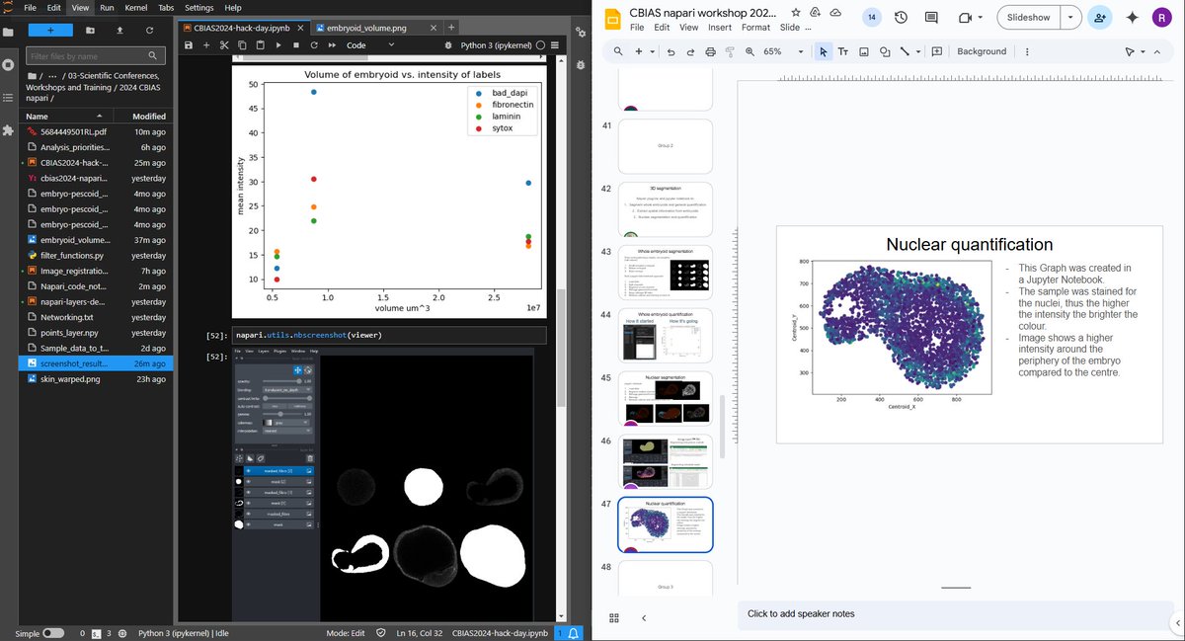The height and width of the screenshot is (641, 1185).
Task: Select slide 46 thumbnail in the filmstrip
Action: coord(665,461)
